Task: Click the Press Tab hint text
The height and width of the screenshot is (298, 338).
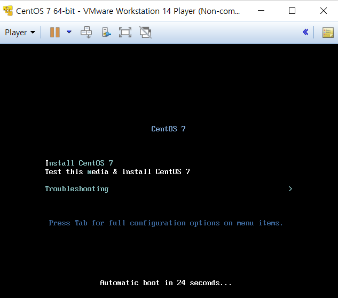Action: click(166, 223)
